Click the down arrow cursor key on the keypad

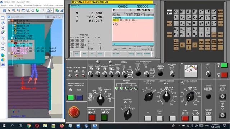click(188, 48)
